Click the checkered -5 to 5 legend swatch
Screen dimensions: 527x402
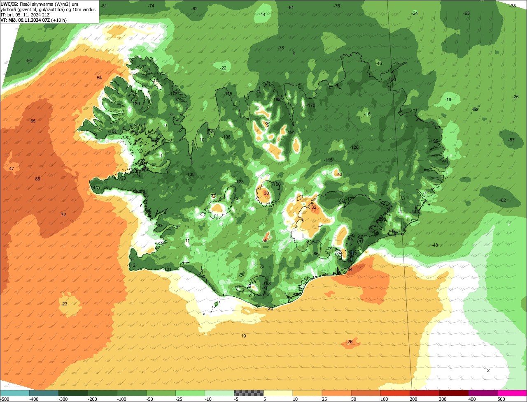[x=249, y=393]
